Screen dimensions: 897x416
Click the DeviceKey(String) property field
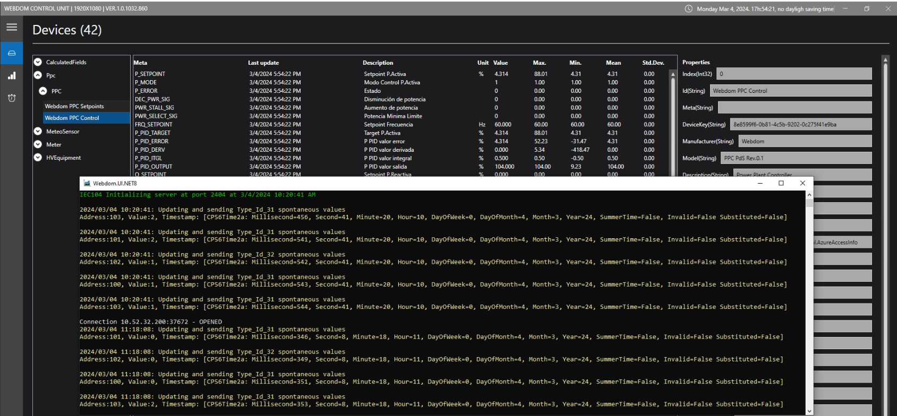[x=800, y=125]
